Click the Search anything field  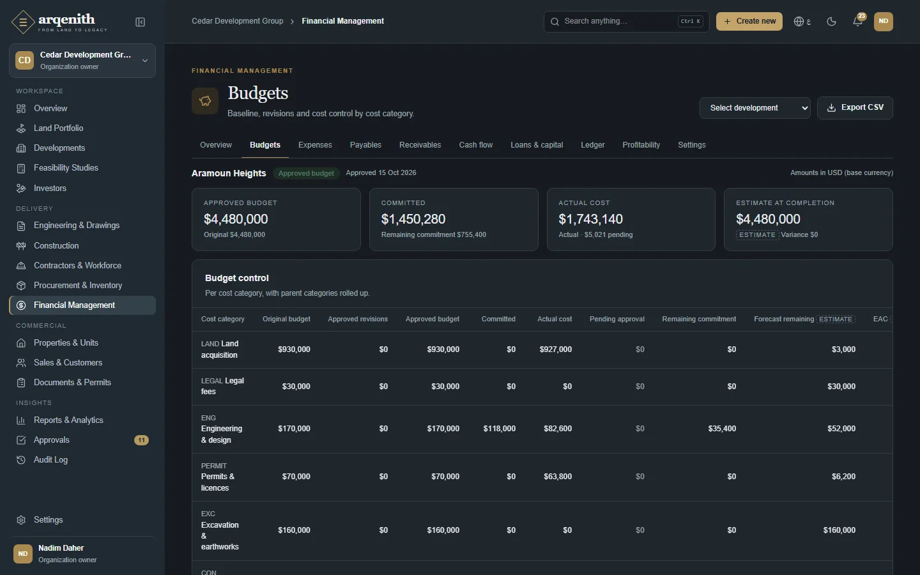coord(626,21)
